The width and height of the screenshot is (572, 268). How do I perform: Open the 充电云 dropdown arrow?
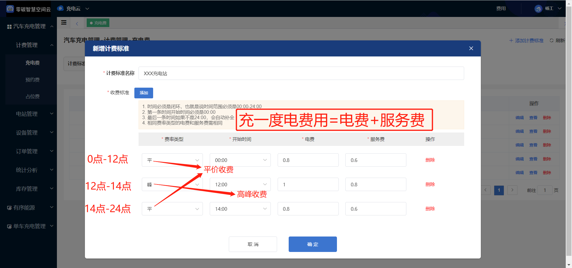pos(87,9)
